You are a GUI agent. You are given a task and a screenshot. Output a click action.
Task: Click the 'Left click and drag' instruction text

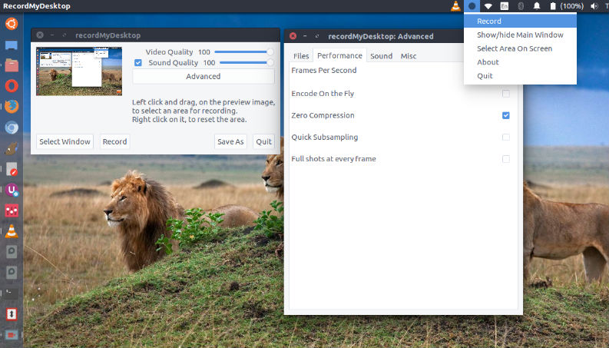pos(204,111)
